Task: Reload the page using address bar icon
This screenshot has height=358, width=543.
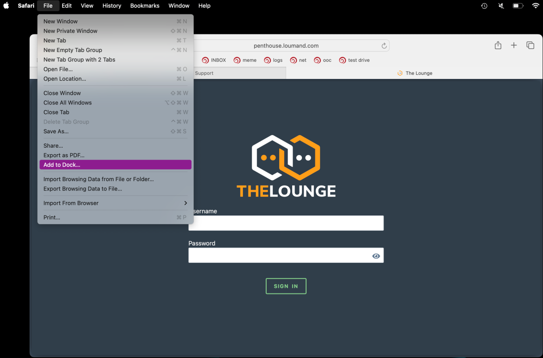Action: pyautogui.click(x=384, y=46)
